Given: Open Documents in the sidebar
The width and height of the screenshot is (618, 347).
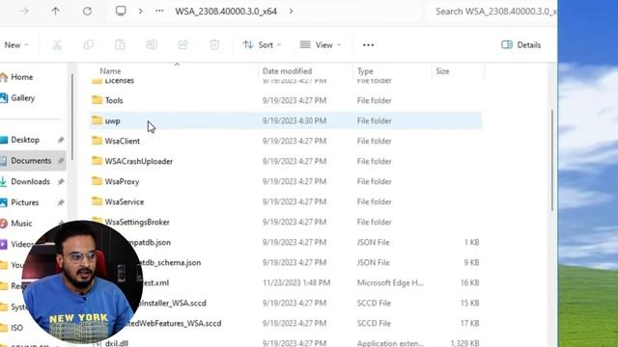Looking at the screenshot, I should (x=31, y=161).
